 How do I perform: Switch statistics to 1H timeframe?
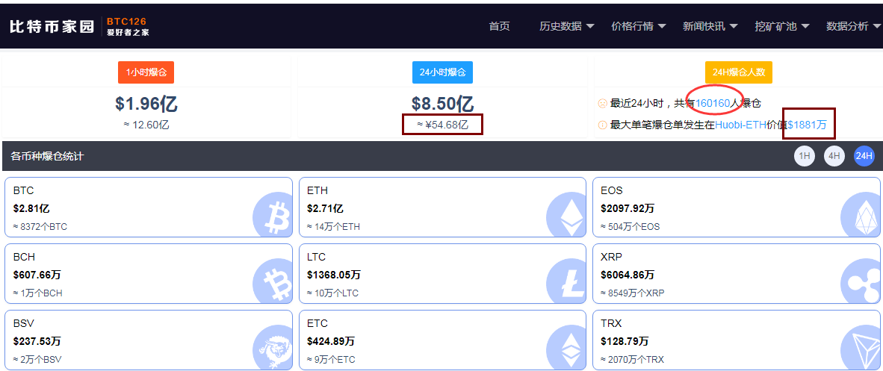coord(805,156)
